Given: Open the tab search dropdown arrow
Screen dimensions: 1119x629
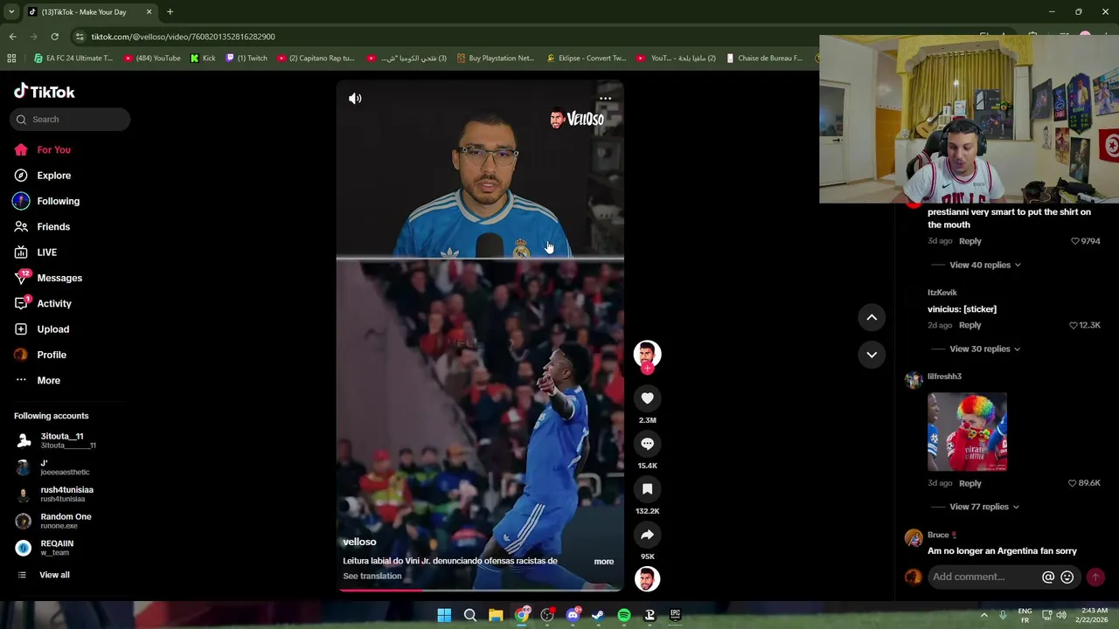Looking at the screenshot, I should pyautogui.click(x=10, y=11).
